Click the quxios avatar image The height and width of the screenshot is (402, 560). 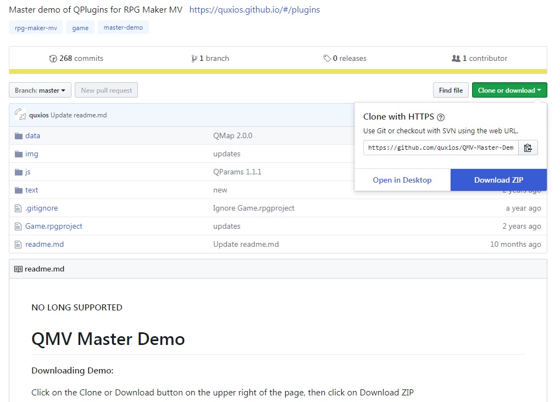[x=21, y=115]
